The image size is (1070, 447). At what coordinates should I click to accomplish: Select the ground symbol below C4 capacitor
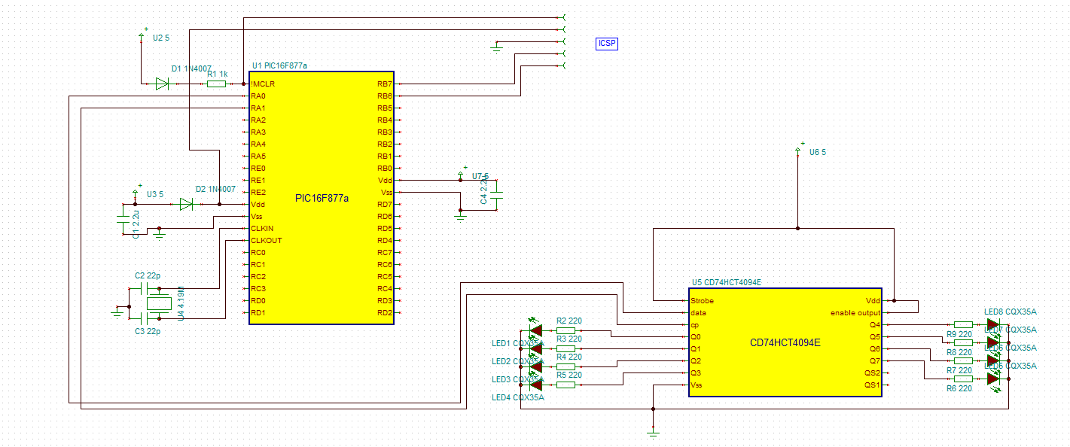[x=462, y=216]
